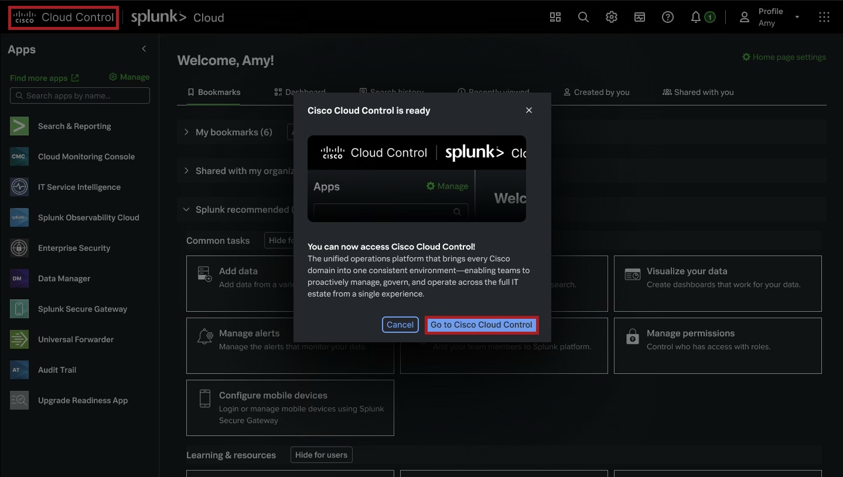Viewport: 843px width, 477px height.
Task: Close the Cisco Cloud Control dialog
Action: coord(529,110)
